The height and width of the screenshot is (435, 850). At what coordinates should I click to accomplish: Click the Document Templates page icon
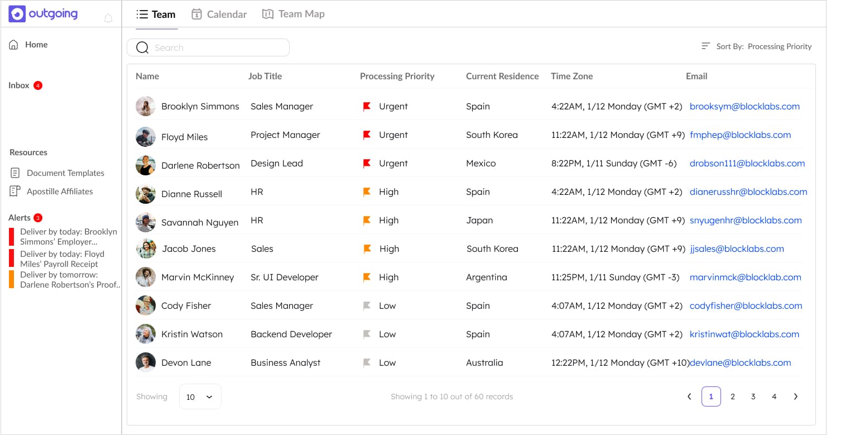(15, 173)
